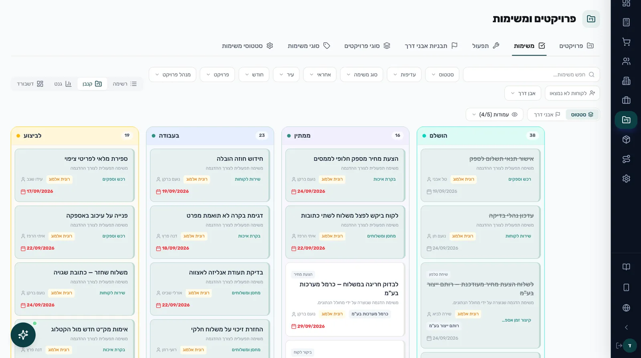Open the AI sparkle assistant button

click(x=23, y=335)
